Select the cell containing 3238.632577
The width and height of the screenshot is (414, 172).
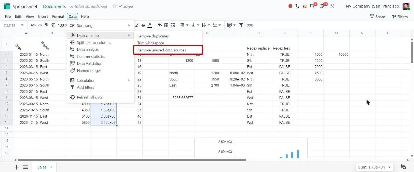coord(181,98)
